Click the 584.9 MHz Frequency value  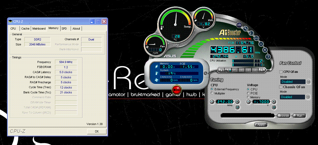click(x=66, y=62)
